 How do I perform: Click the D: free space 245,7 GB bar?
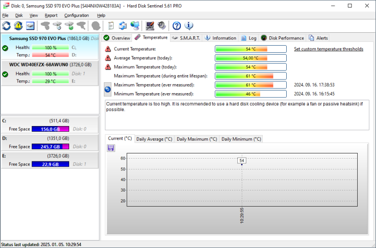[x=50, y=147]
